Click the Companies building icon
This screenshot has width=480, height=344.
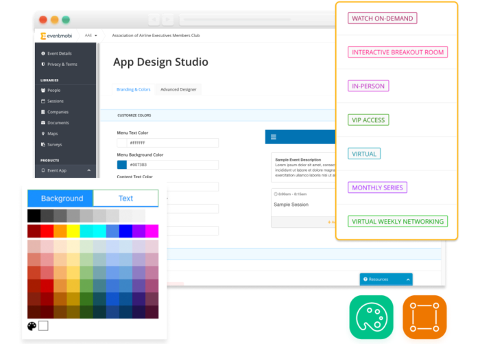(43, 112)
